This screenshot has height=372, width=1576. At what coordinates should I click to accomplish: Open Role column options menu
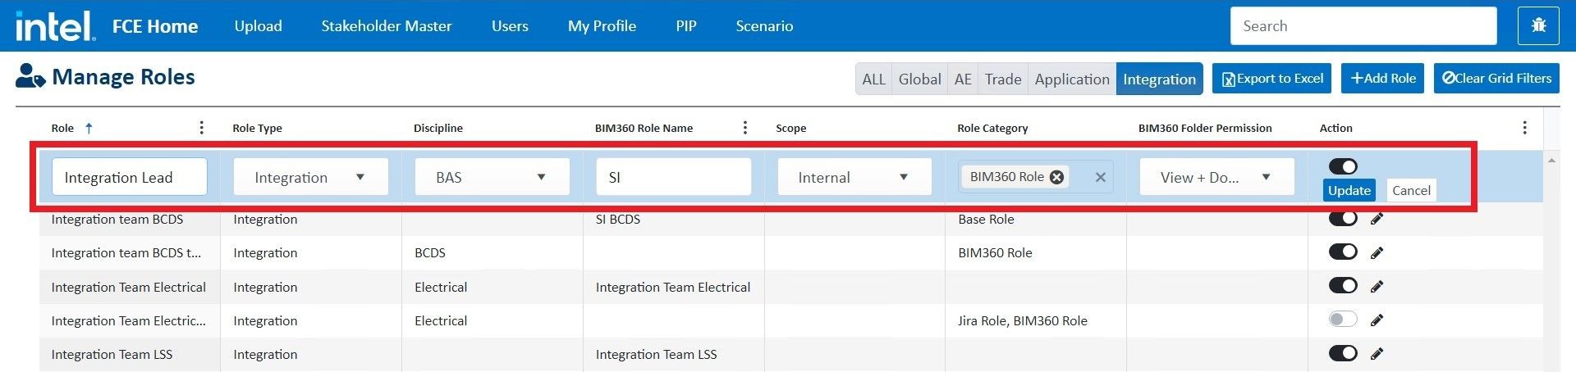tap(201, 128)
